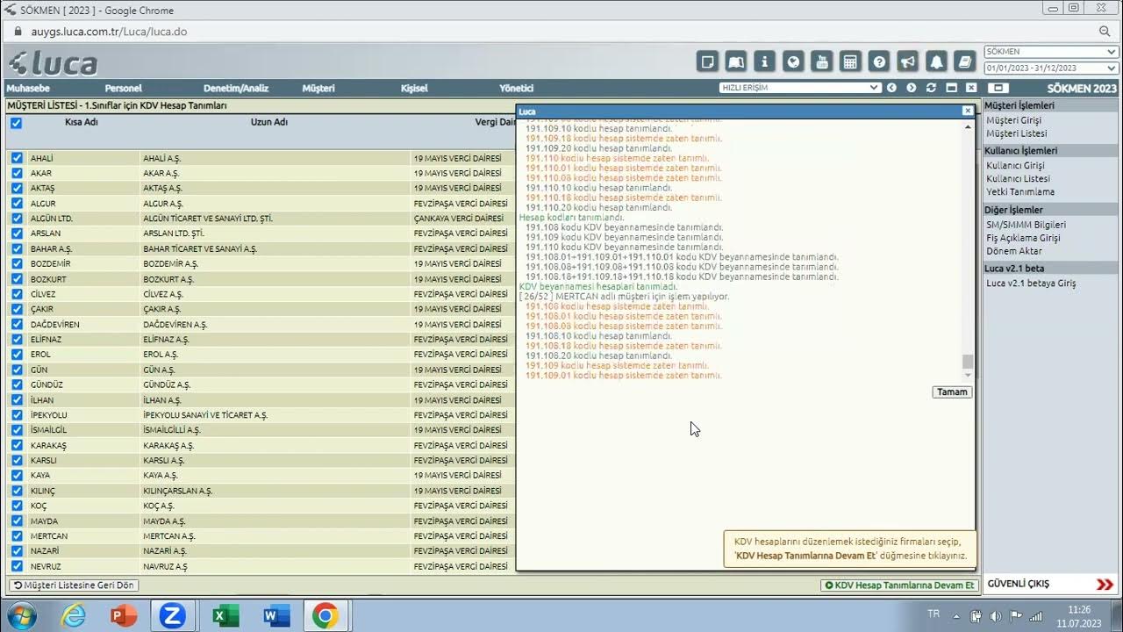Open the sticky note icon in toolbar
1123x632 pixels.
(707, 61)
